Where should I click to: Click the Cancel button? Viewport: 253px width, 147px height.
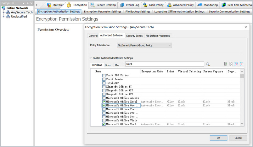[238, 138]
